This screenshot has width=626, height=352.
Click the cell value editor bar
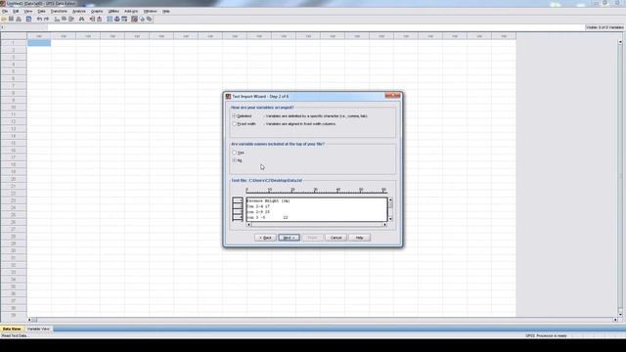pyautogui.click(x=315, y=27)
